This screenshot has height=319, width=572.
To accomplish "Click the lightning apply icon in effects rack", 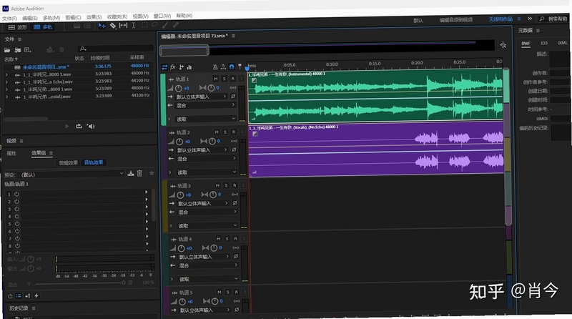I will tap(36, 295).
